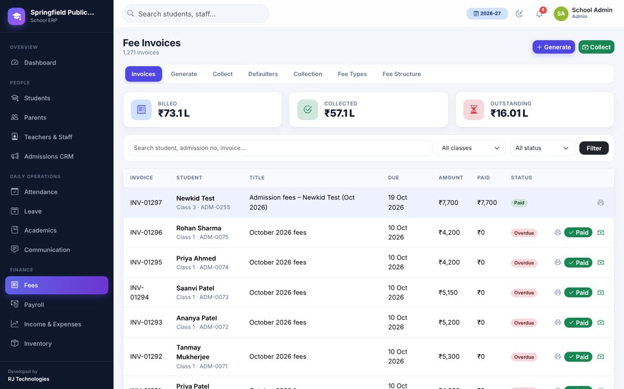Mark Tanmay Mukherjee invoice as Paid

pyautogui.click(x=578, y=356)
